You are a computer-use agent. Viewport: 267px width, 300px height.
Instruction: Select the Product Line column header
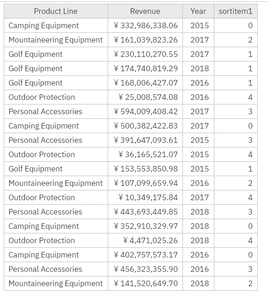tap(56, 11)
